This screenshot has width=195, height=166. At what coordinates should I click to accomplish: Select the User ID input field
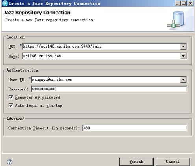point(106,79)
